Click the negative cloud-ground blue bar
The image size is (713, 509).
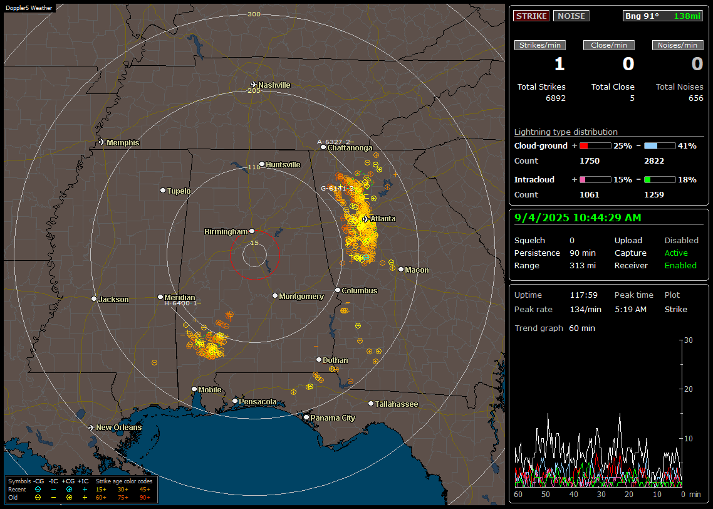coord(660,146)
